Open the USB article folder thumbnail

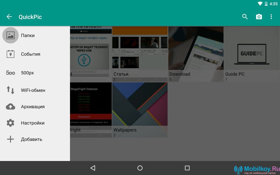[91, 54]
